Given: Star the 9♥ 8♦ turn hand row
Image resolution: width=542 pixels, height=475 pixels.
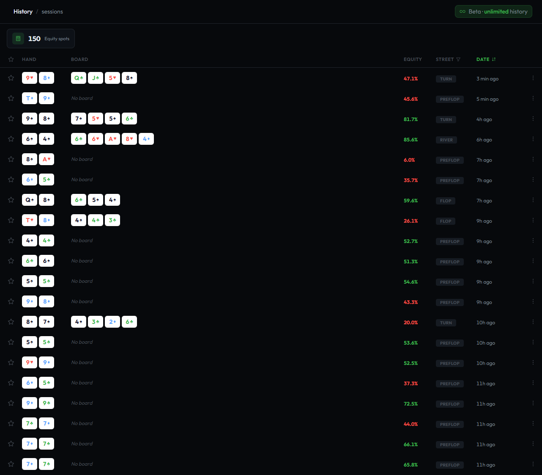Looking at the screenshot, I should pos(11,78).
